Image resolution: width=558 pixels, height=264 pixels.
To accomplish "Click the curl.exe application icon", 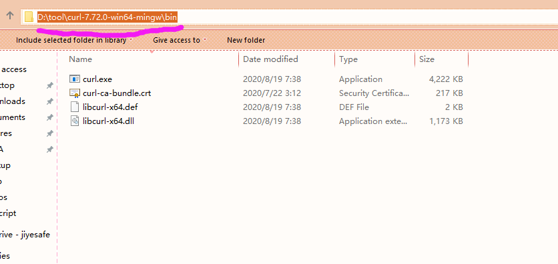I will pyautogui.click(x=75, y=79).
